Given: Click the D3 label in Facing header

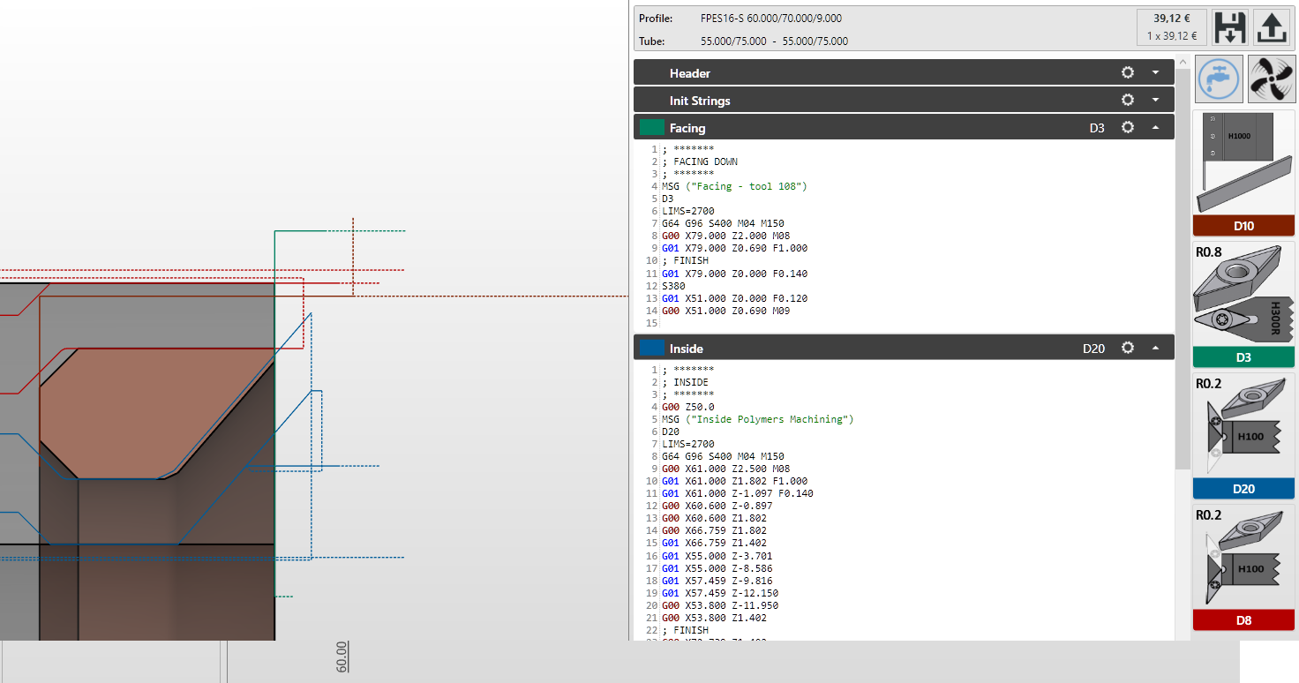Looking at the screenshot, I should pos(1096,128).
